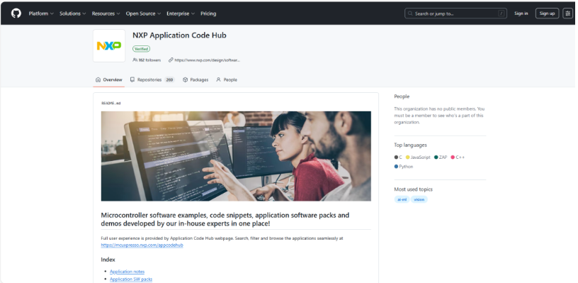Open the mcuxpresso.nxp.com appcodehub link
Image resolution: width=578 pixels, height=283 pixels.
pyautogui.click(x=142, y=245)
